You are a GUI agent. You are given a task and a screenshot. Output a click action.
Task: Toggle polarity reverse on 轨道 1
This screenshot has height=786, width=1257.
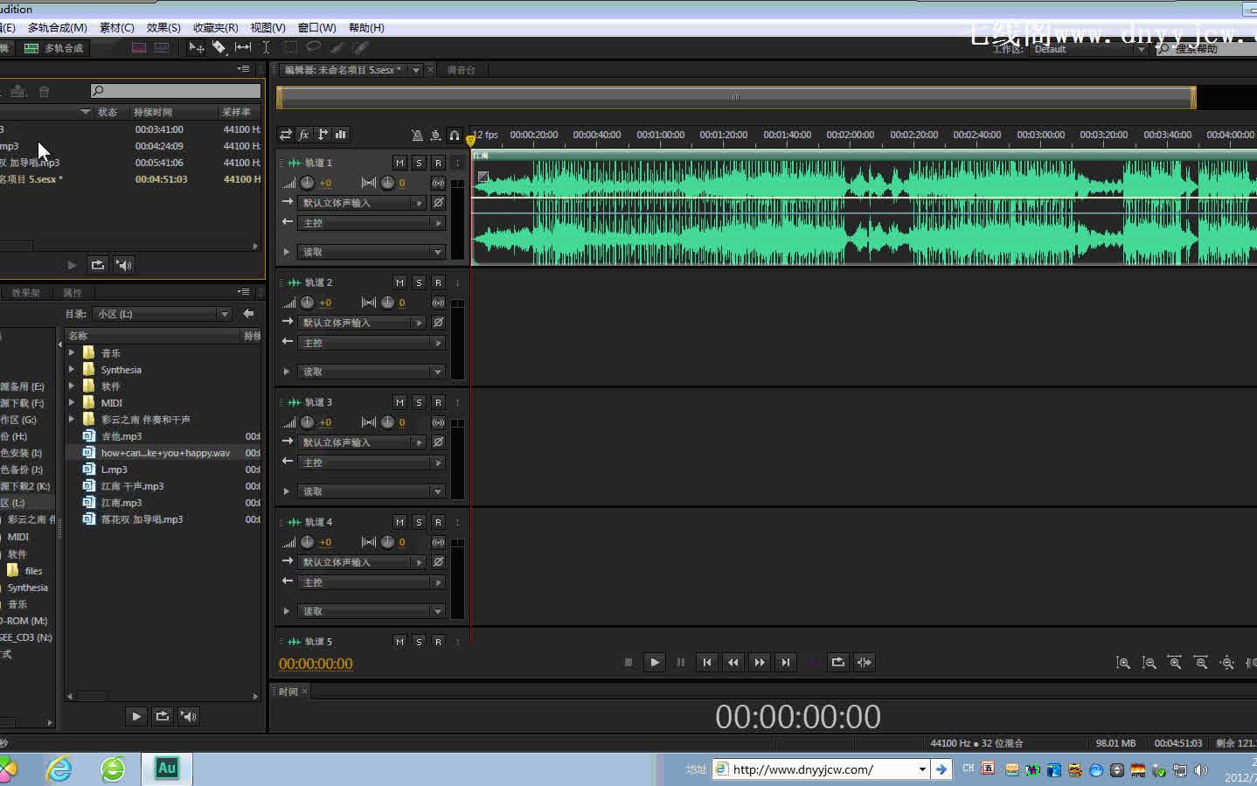tap(438, 203)
